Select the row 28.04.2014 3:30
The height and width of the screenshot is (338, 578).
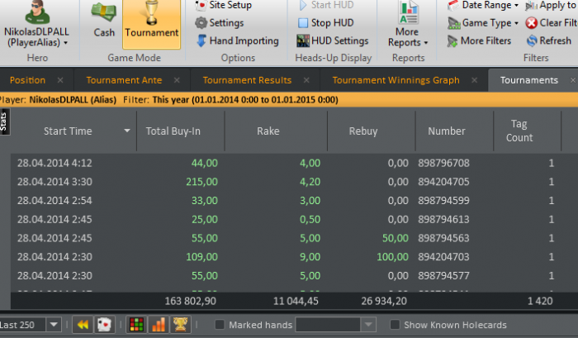tap(294, 182)
